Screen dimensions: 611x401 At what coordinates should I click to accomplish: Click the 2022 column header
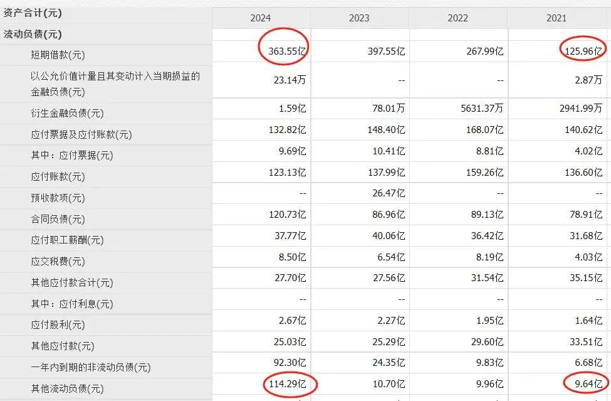(457, 18)
